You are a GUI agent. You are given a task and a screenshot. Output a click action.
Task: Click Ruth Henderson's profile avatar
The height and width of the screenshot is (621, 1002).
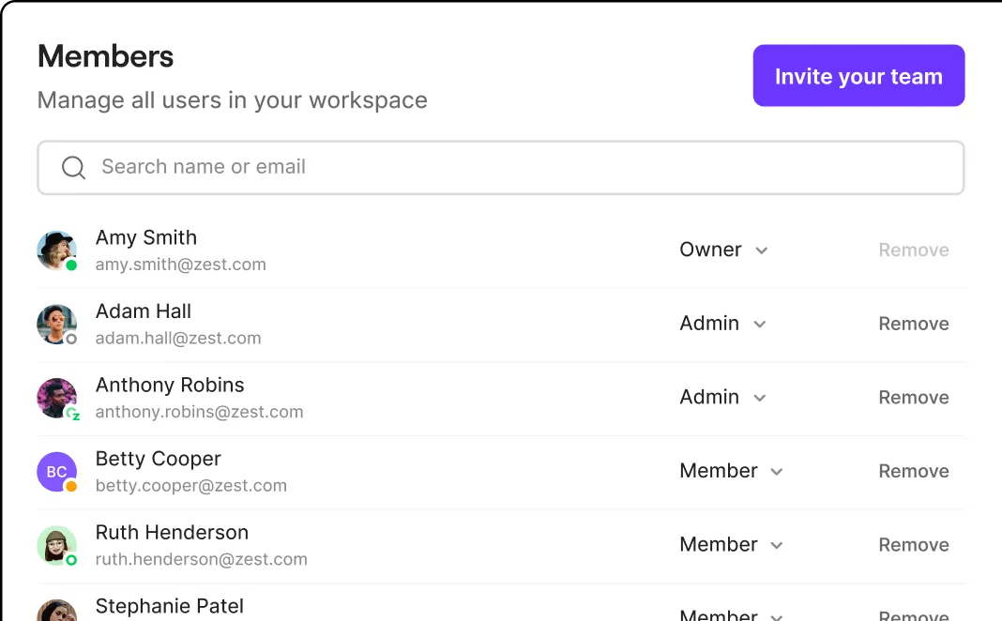pos(56,545)
